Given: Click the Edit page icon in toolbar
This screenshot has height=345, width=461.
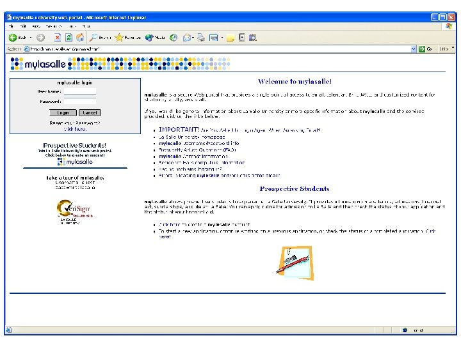Looking at the screenshot, I should (213, 38).
